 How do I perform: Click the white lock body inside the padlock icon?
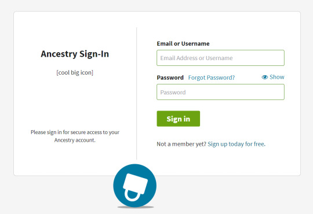click(x=136, y=183)
